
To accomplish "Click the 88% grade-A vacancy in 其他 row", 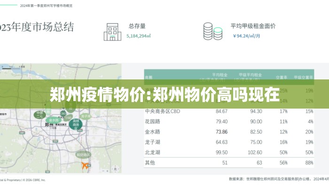I will click(x=309, y=163).
